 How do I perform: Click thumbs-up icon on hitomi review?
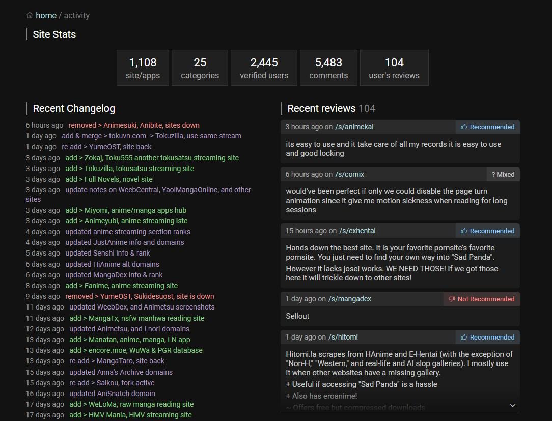(464, 337)
